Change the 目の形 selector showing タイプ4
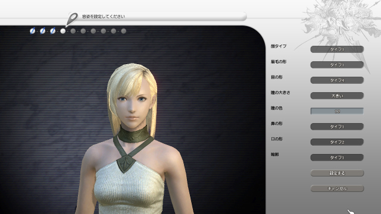Screen dimensions: 381x214 point(337,80)
